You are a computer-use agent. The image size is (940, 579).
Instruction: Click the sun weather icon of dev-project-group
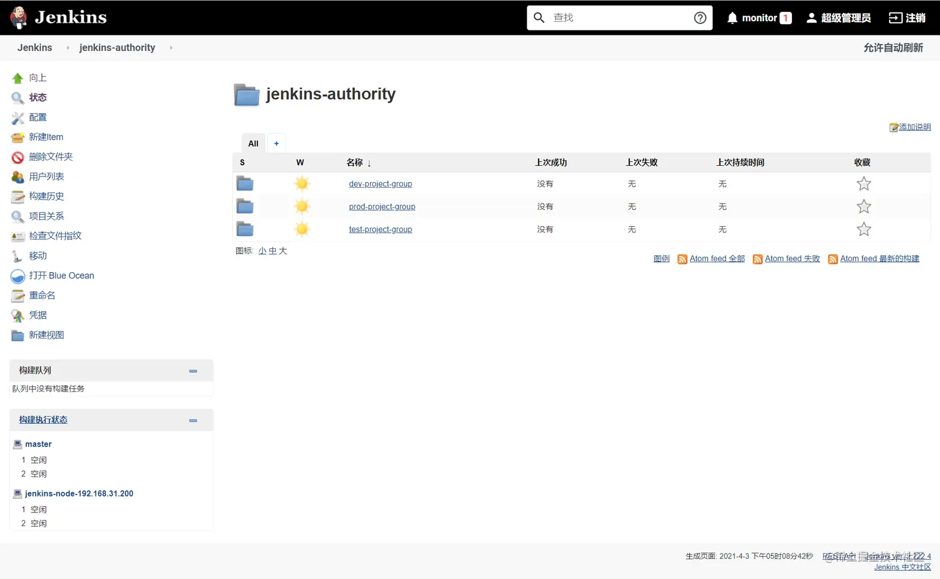302,183
